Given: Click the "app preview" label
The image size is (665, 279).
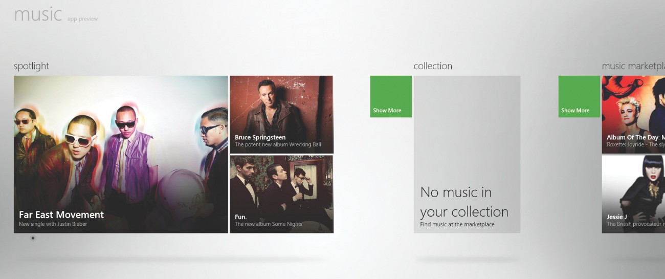Looking at the screenshot, I should point(82,19).
